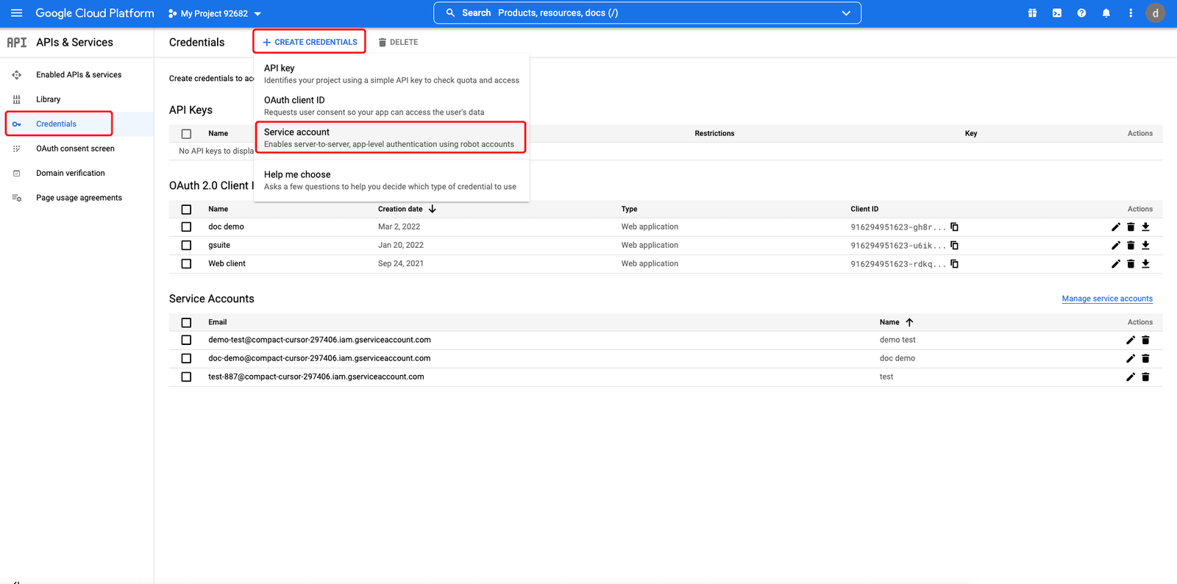1177x584 pixels.
Task: Open the three-dot settings menu in header
Action: tap(1131, 13)
